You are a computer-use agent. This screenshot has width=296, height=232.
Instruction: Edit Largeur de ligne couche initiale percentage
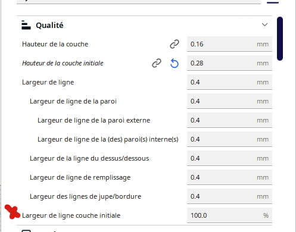pos(229,215)
